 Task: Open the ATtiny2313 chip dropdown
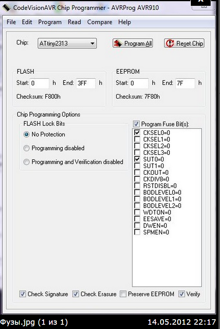67,43
